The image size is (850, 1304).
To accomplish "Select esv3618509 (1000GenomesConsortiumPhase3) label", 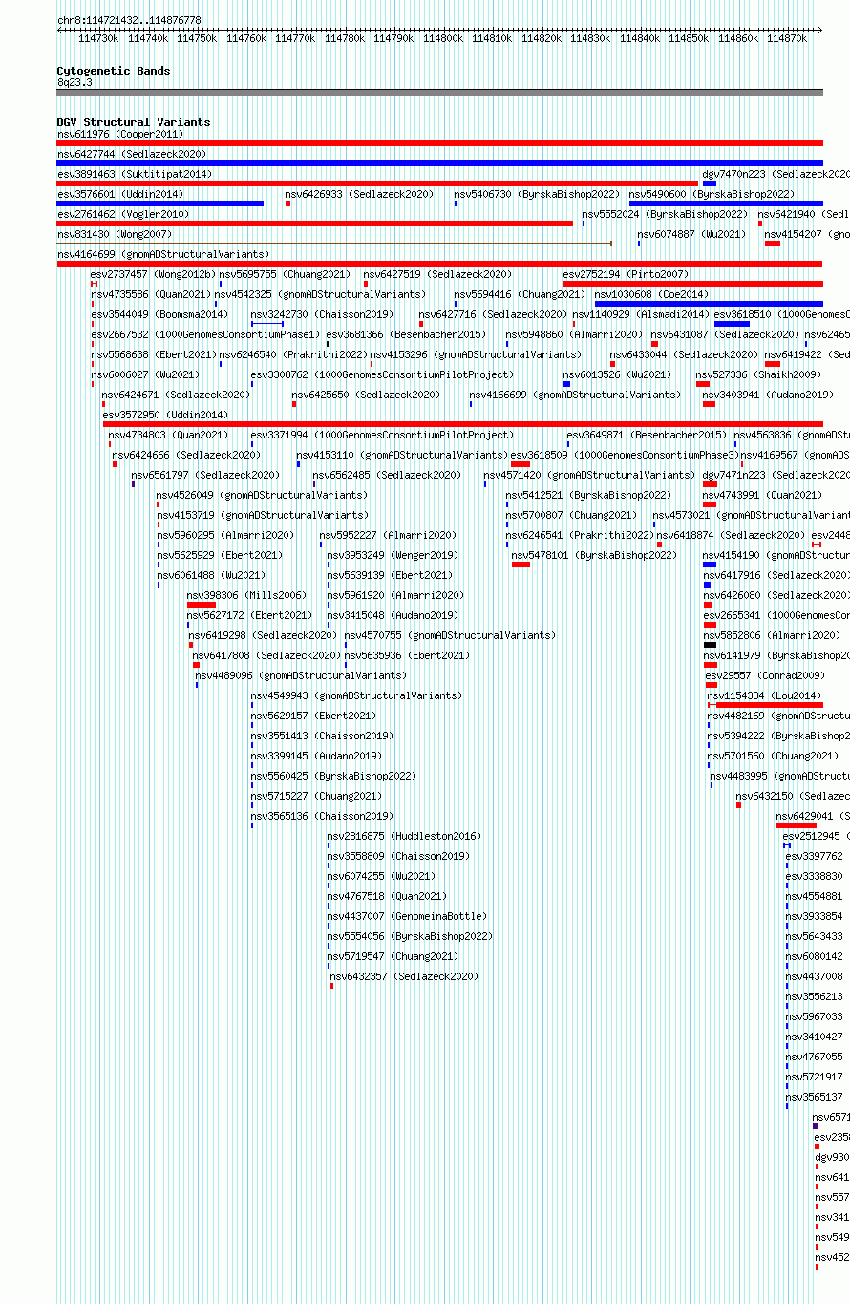I will (x=625, y=455).
